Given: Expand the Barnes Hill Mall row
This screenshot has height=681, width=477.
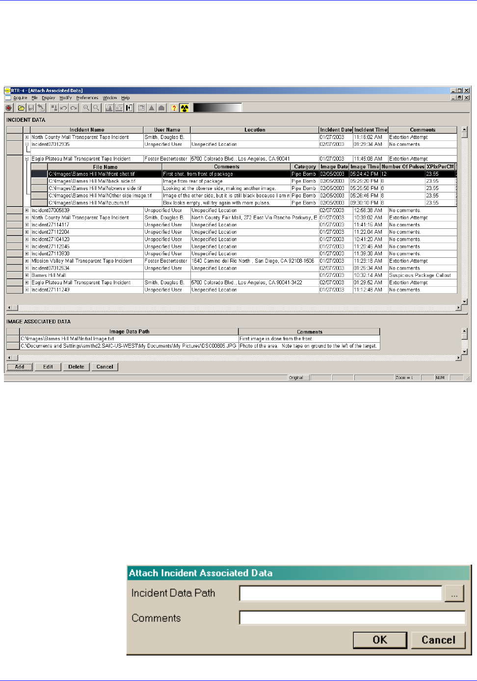Looking at the screenshot, I should (x=27, y=275).
